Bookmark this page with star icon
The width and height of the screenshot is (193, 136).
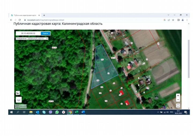pyautogui.click(x=173, y=20)
